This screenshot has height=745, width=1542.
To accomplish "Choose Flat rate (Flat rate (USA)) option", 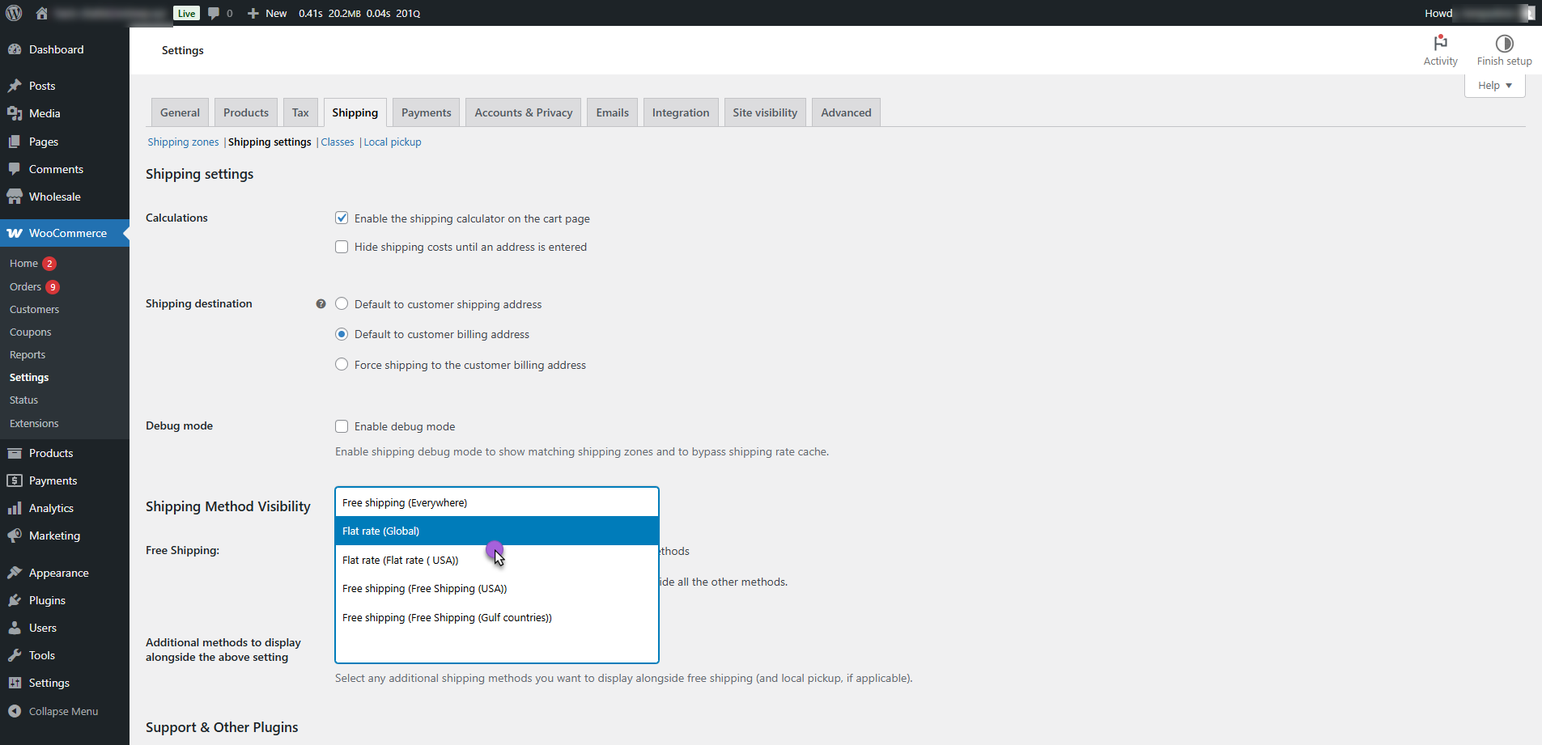I will [x=497, y=560].
